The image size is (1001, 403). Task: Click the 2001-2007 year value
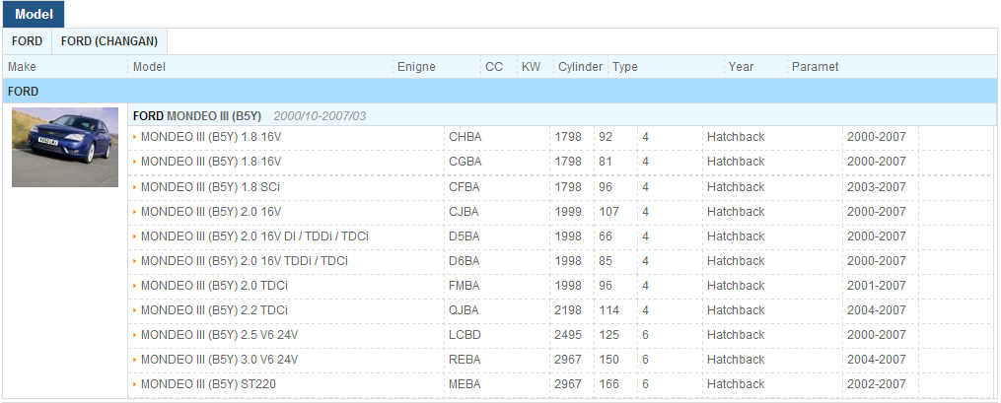tap(877, 286)
